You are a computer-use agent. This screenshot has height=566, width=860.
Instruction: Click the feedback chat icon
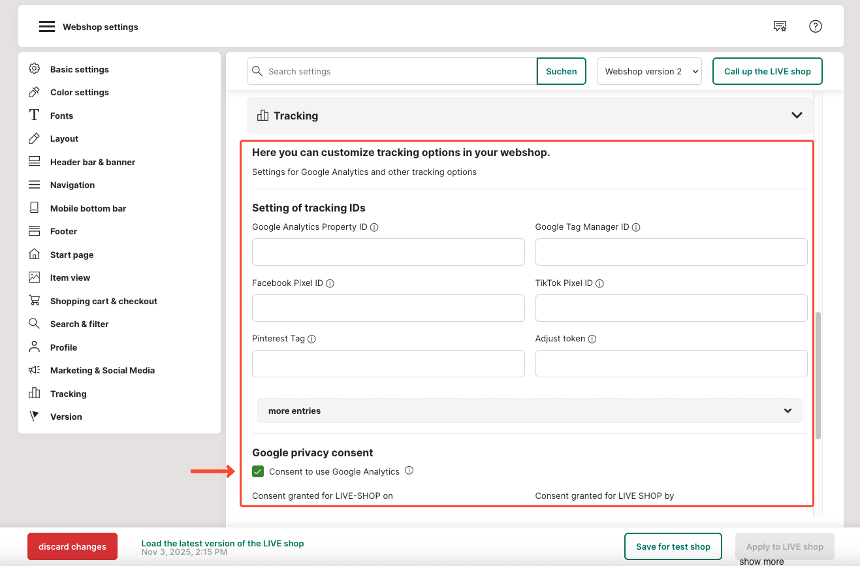point(780,26)
